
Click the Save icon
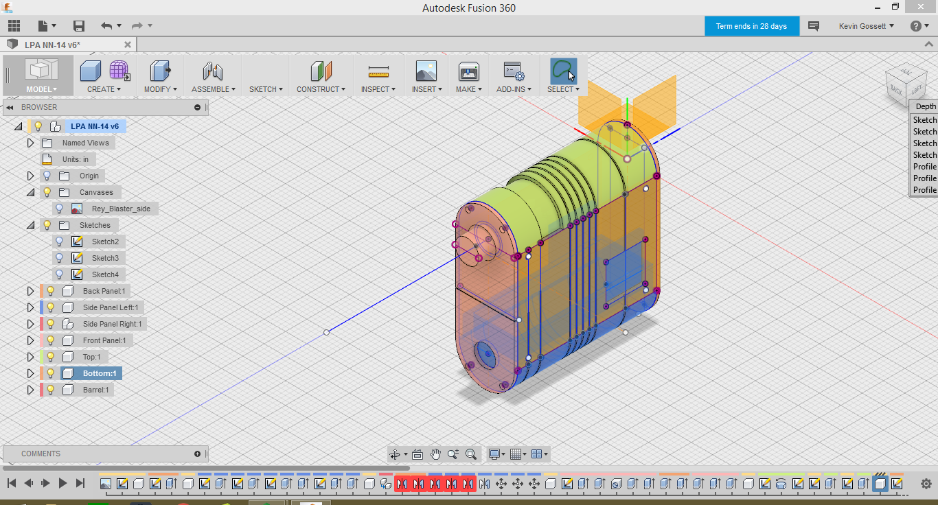[79, 26]
